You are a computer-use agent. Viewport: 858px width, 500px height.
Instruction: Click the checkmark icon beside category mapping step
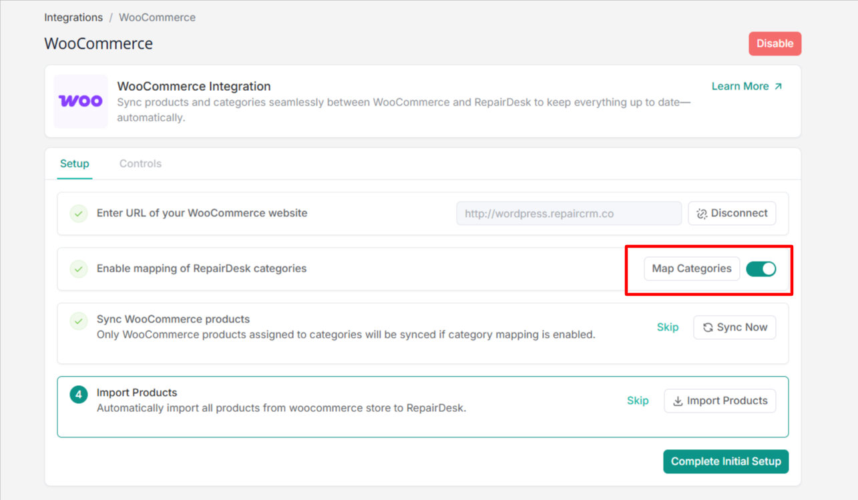(79, 269)
